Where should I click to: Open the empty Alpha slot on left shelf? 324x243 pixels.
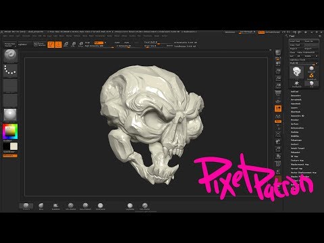click(10, 86)
